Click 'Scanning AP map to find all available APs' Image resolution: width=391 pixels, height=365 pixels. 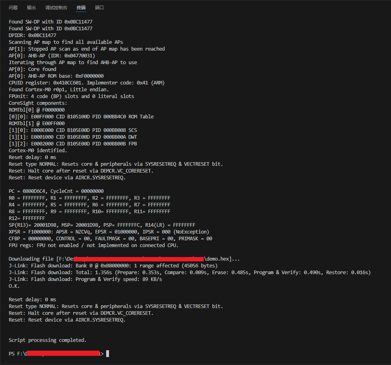point(66,42)
